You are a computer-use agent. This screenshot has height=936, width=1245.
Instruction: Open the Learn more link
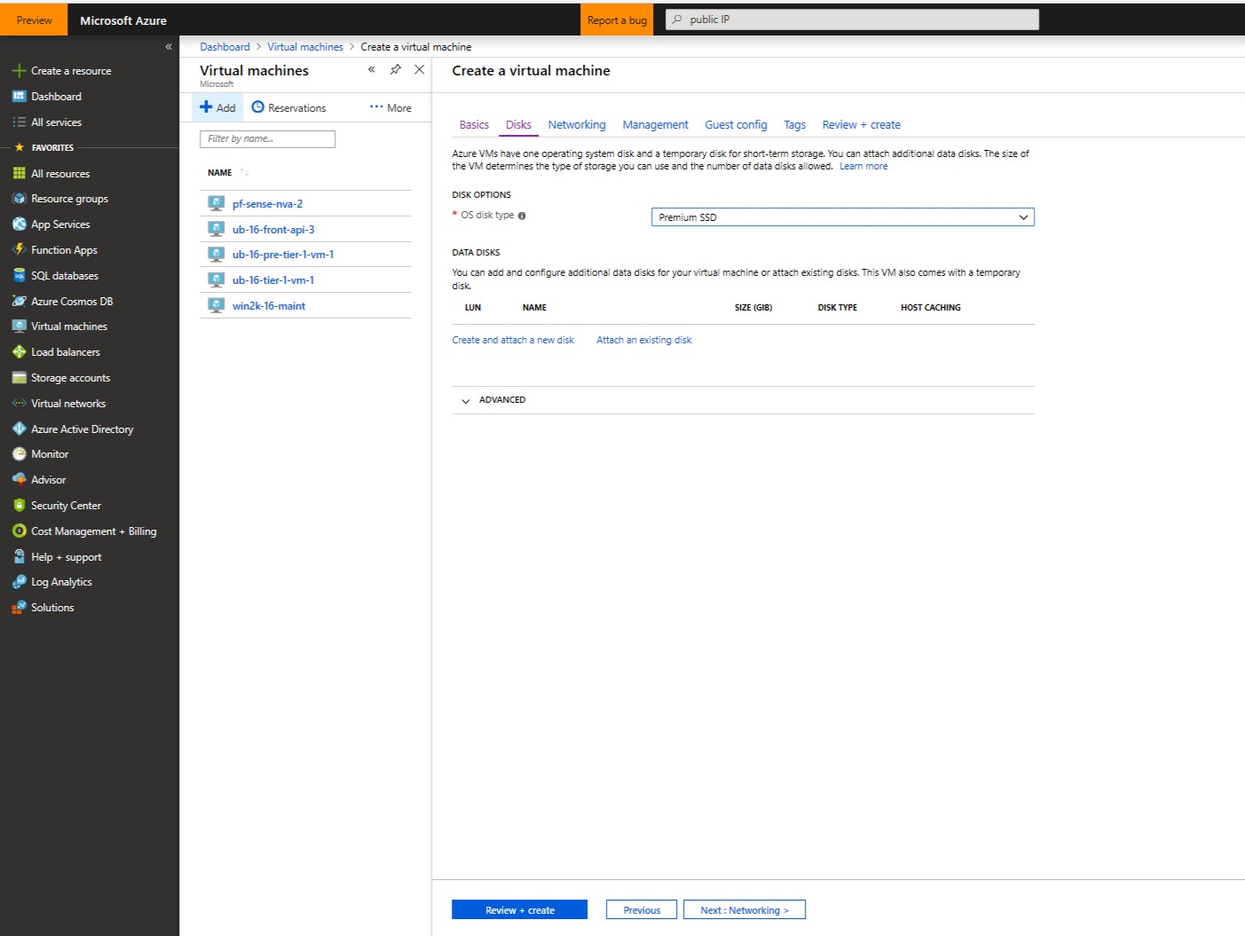(863, 167)
